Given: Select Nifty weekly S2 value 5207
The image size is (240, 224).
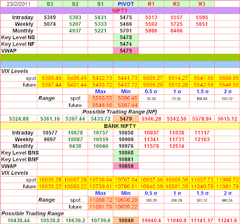Looking at the screenshot, I should pos(75,24).
